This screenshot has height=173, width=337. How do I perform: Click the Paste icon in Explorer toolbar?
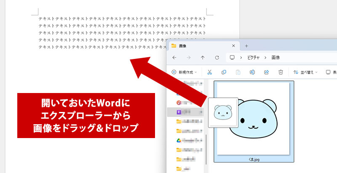(238, 72)
